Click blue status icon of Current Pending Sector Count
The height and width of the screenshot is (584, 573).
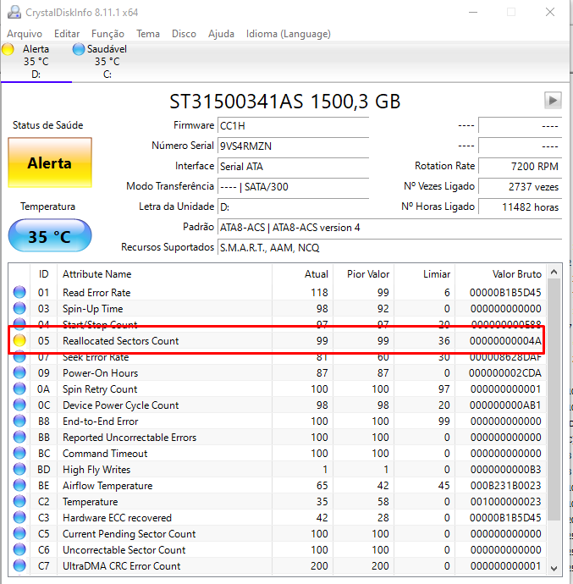point(19,534)
